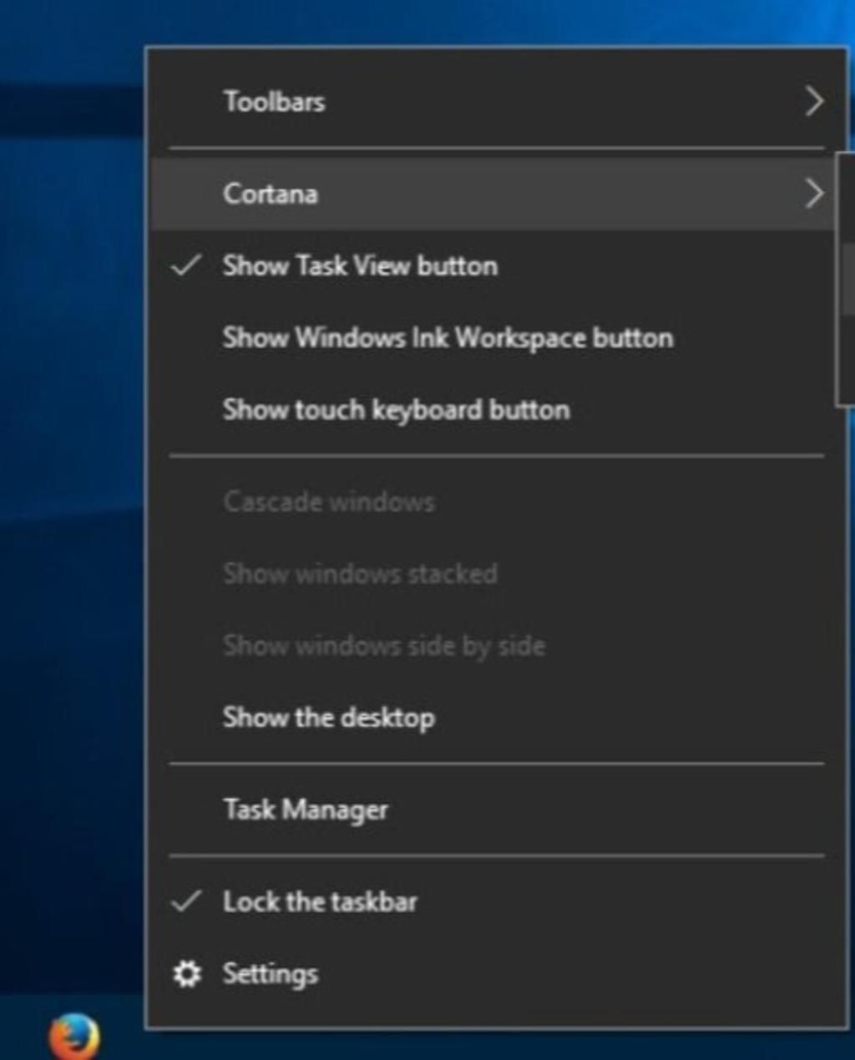The height and width of the screenshot is (1060, 855).
Task: Expand the Cortana submenu arrow
Action: [813, 194]
